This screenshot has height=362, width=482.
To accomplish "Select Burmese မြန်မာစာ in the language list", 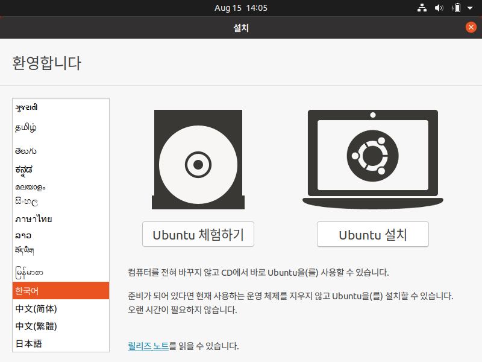I will 61,273.
